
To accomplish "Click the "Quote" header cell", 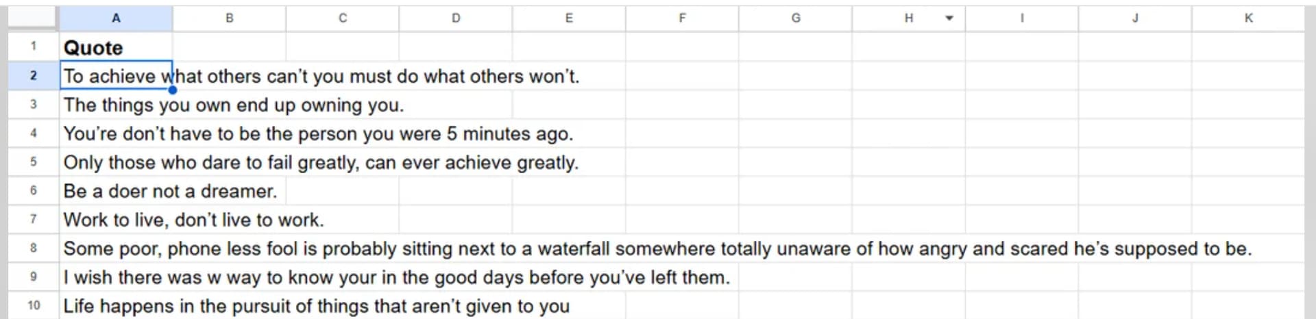I will point(115,48).
